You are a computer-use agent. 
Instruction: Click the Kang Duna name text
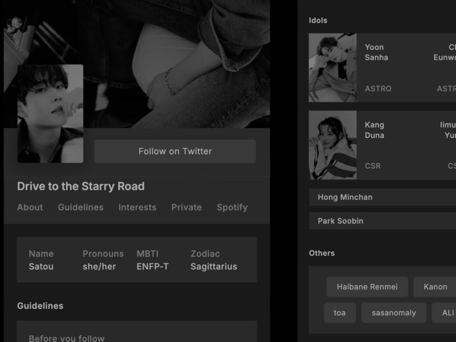coord(374,130)
